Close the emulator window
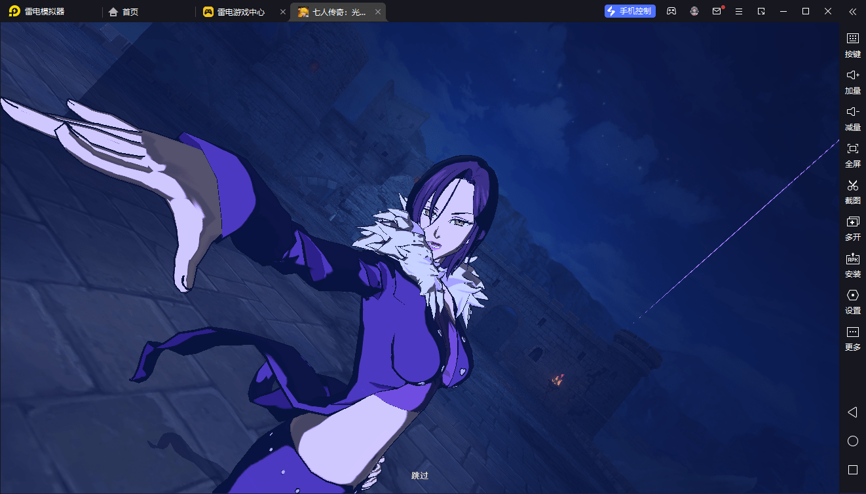 828,11
